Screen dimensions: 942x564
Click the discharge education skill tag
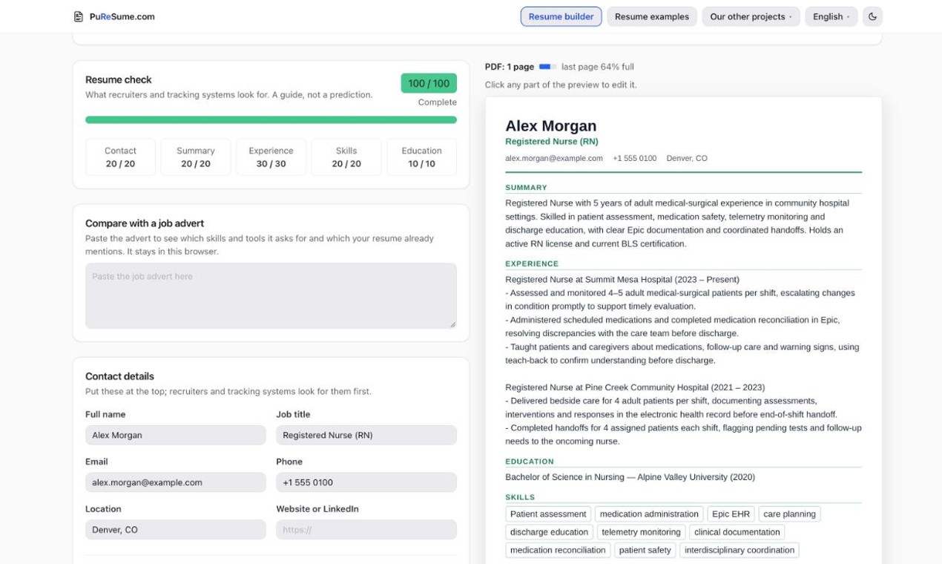pos(549,532)
